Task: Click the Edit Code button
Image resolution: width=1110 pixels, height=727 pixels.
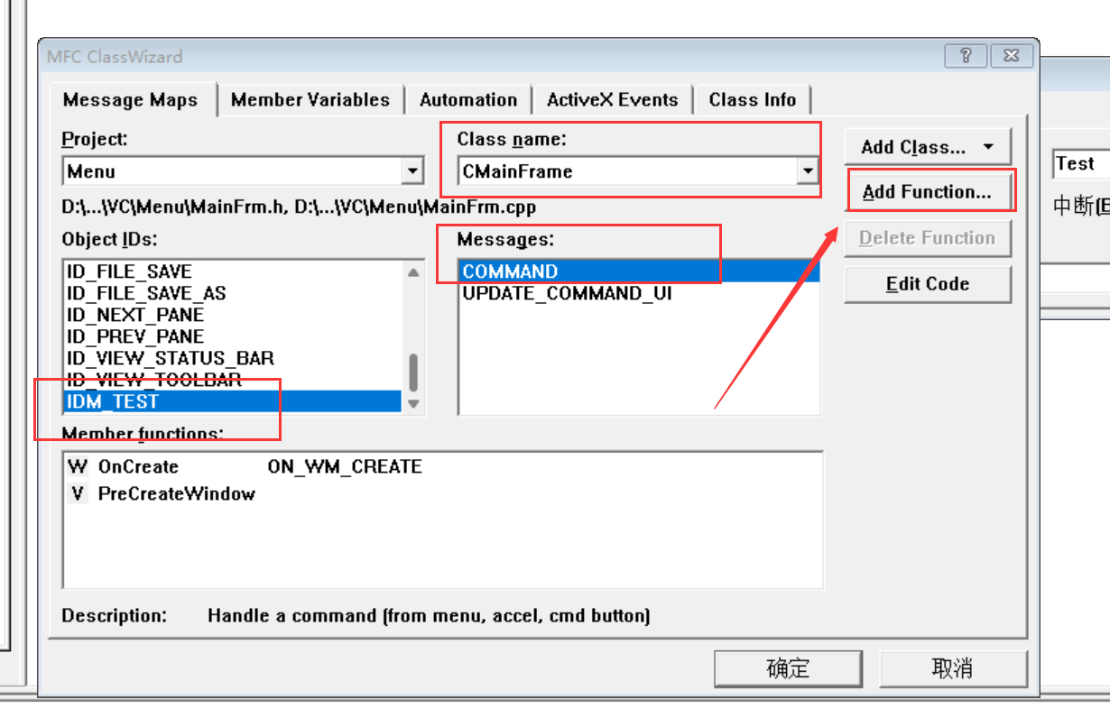Action: coord(927,284)
